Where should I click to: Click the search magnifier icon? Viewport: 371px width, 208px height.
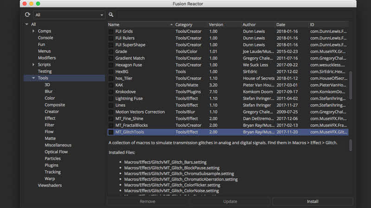[x=111, y=15]
